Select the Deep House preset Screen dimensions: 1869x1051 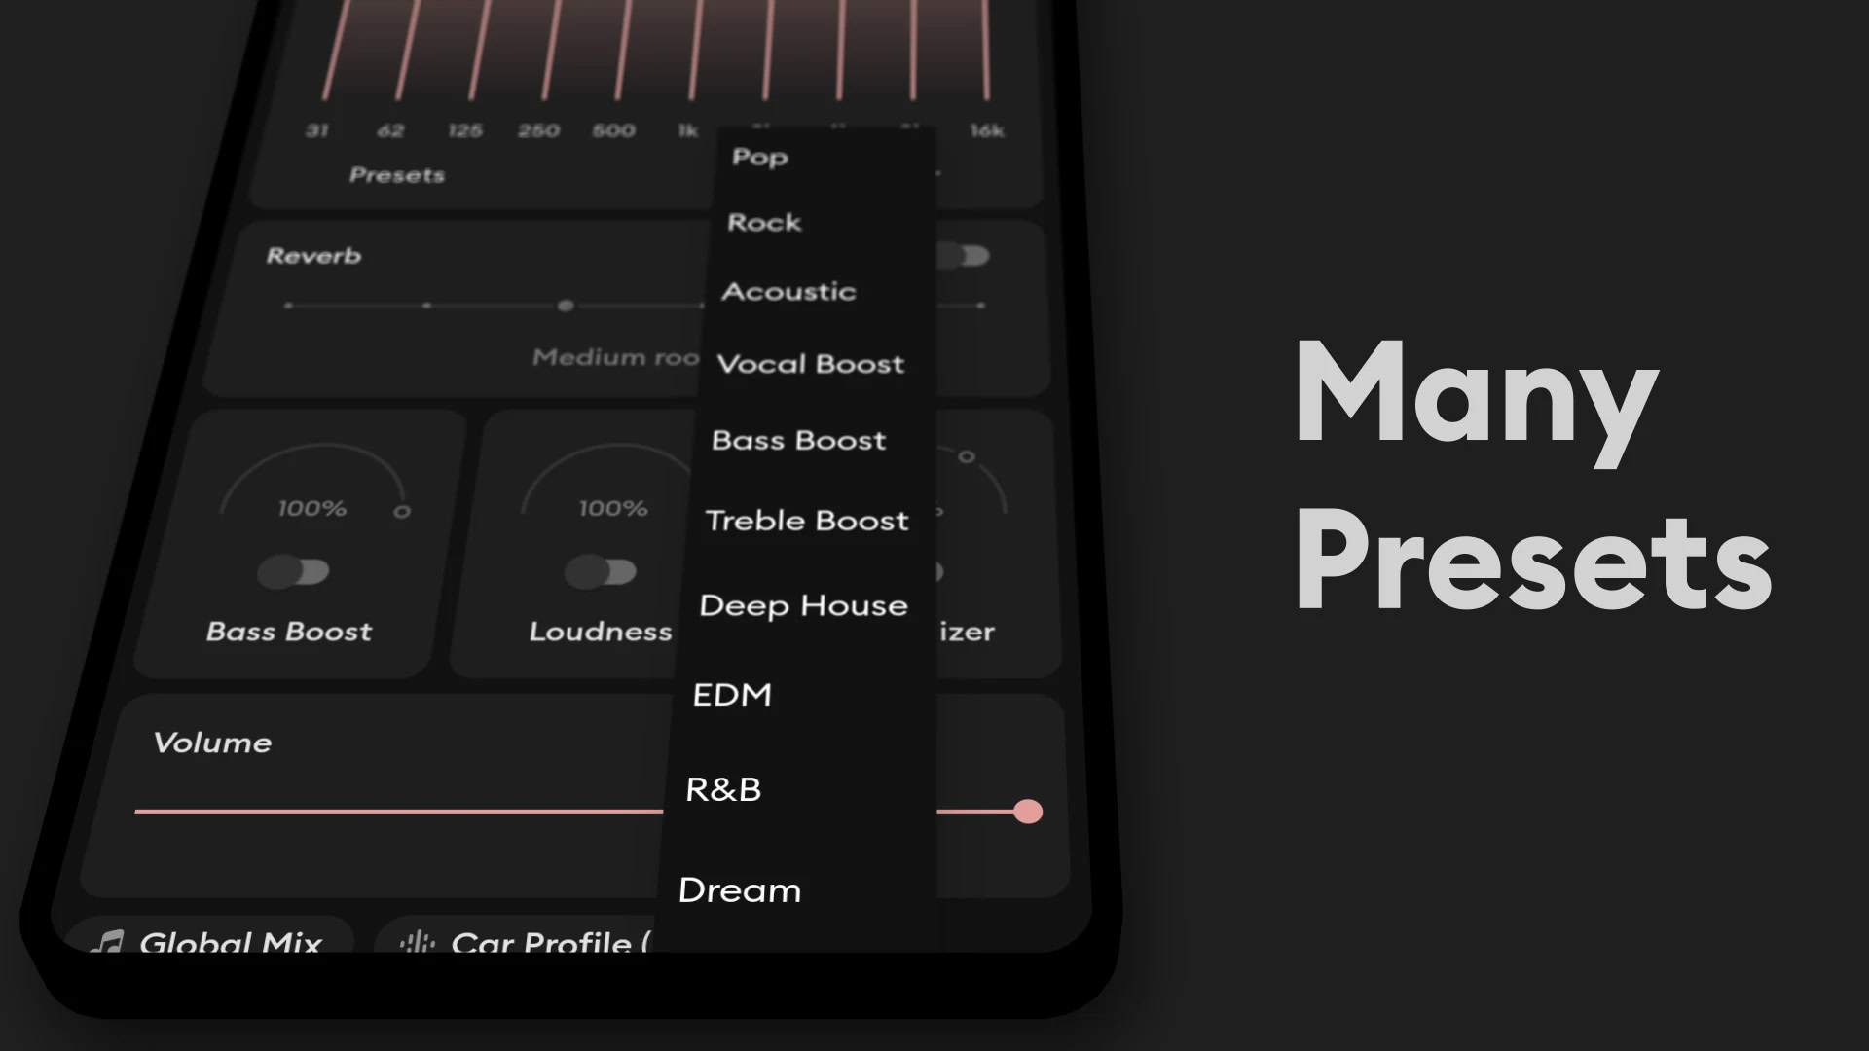tap(803, 604)
